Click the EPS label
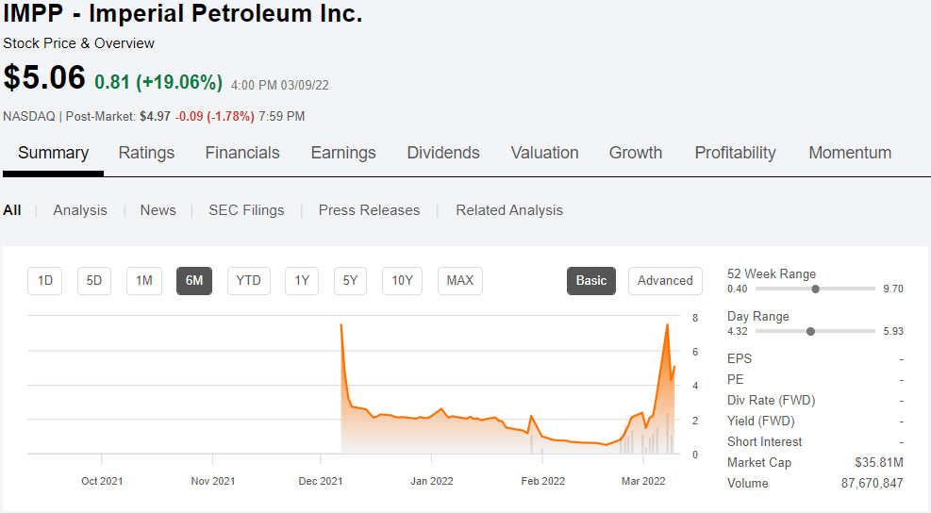Image resolution: width=931 pixels, height=513 pixels. click(x=740, y=358)
